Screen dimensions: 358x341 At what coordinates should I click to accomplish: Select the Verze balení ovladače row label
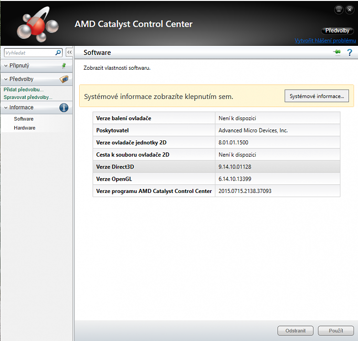[124, 118]
